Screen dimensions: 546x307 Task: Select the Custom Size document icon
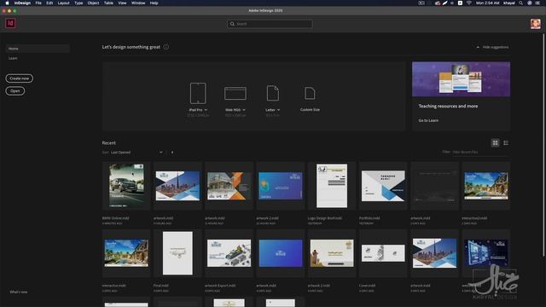click(310, 93)
